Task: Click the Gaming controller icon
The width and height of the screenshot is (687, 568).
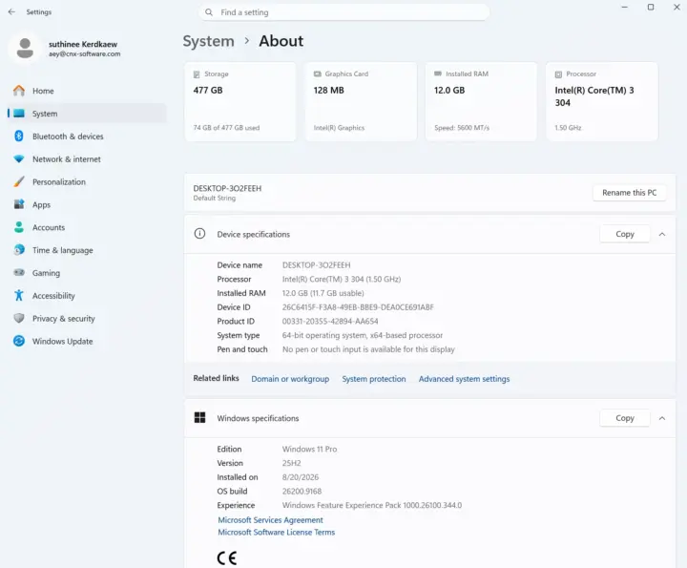Action: [x=19, y=273]
